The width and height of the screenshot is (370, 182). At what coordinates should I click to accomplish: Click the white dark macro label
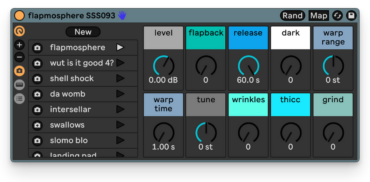coord(291,38)
